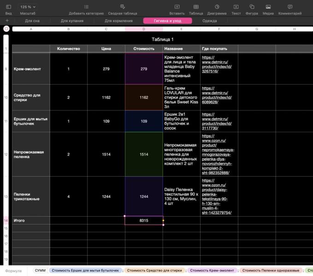This screenshot has height=276, width=313.
Task: Select the Ершик для мытья бутылочек cell
Action: 31,121
